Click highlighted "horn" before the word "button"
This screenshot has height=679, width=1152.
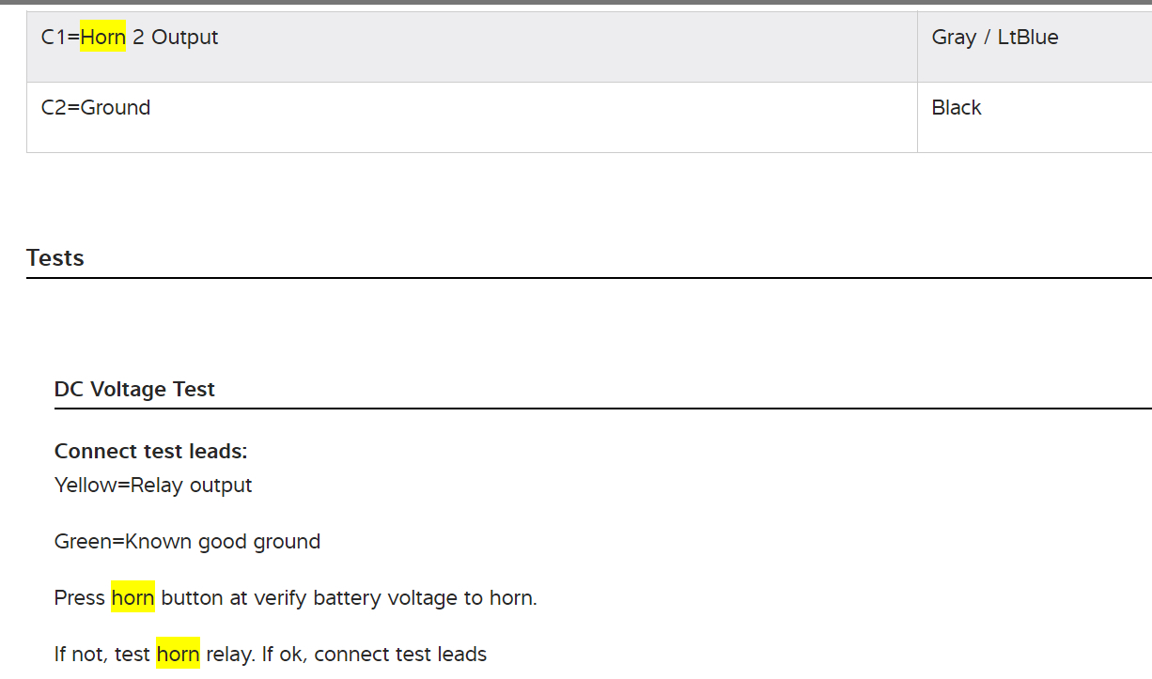[132, 598]
